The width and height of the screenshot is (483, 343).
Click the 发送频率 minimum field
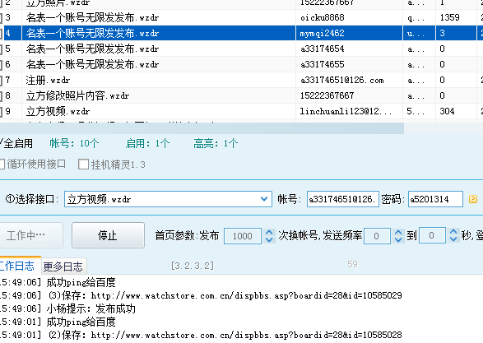377,236
